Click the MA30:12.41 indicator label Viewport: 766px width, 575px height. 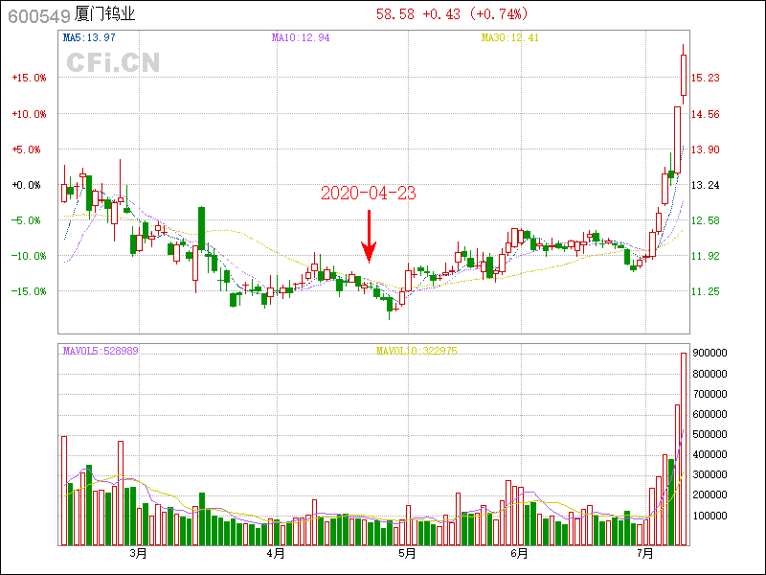tap(510, 37)
